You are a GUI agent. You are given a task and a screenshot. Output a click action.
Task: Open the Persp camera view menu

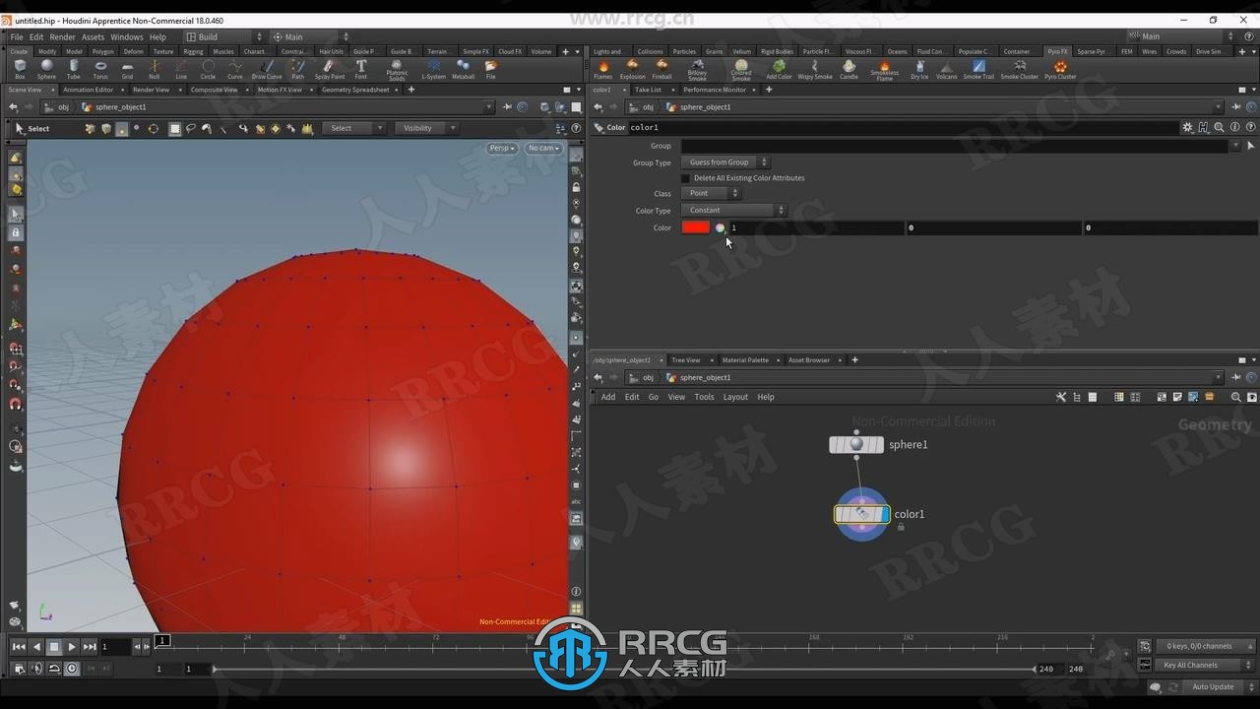pyautogui.click(x=502, y=149)
